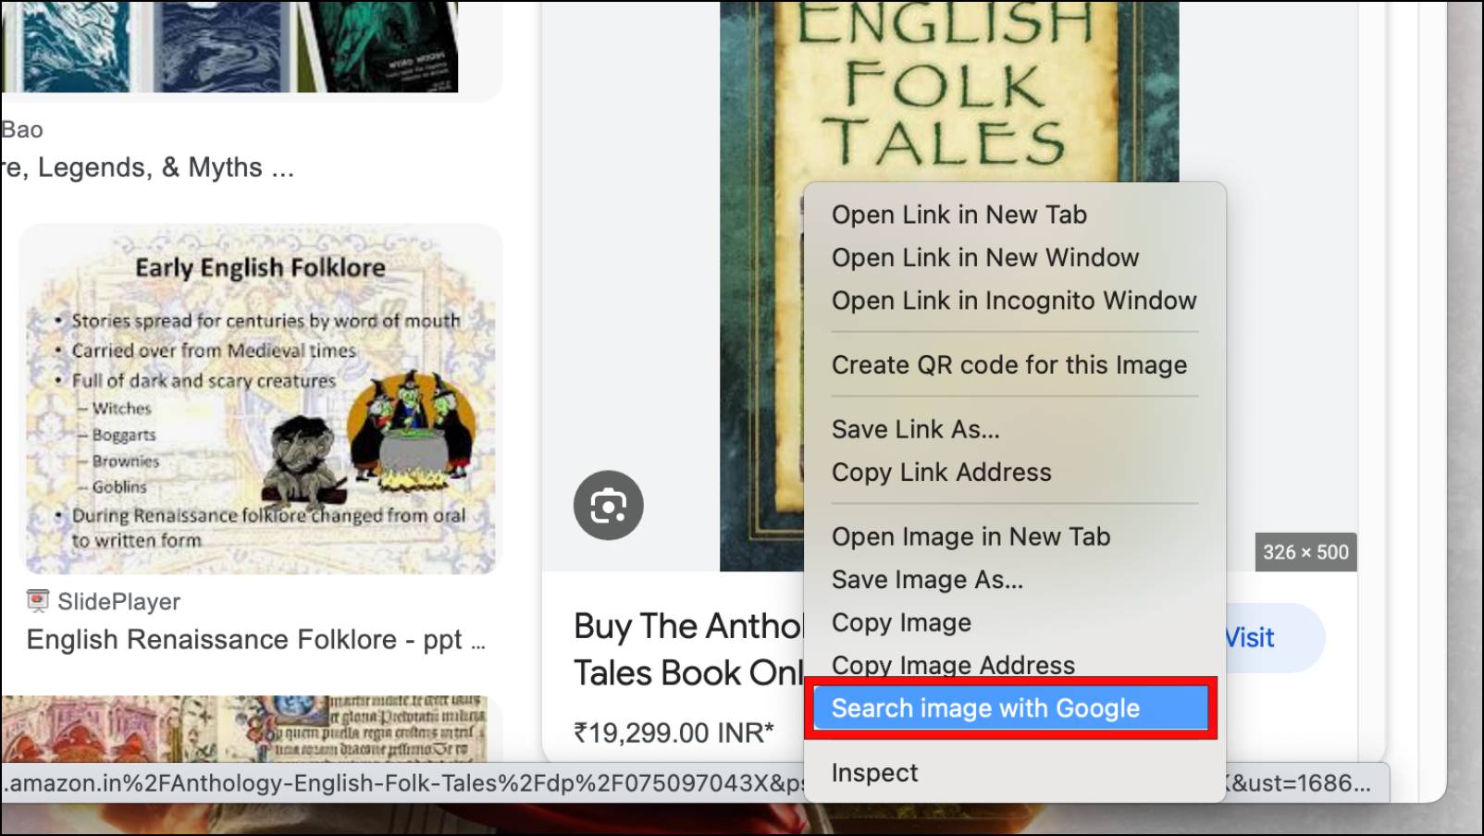Choose Save Image As… entry
This screenshot has width=1484, height=836.
click(927, 579)
